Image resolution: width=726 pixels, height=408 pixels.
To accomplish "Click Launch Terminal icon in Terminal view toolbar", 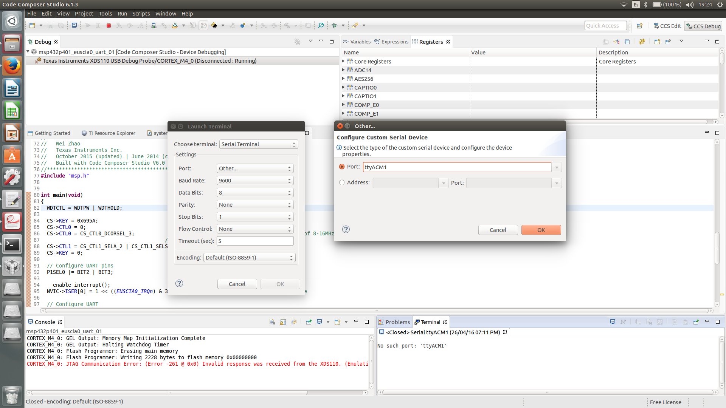I will pos(613,322).
